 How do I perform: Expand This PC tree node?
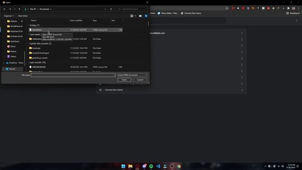point(3,69)
